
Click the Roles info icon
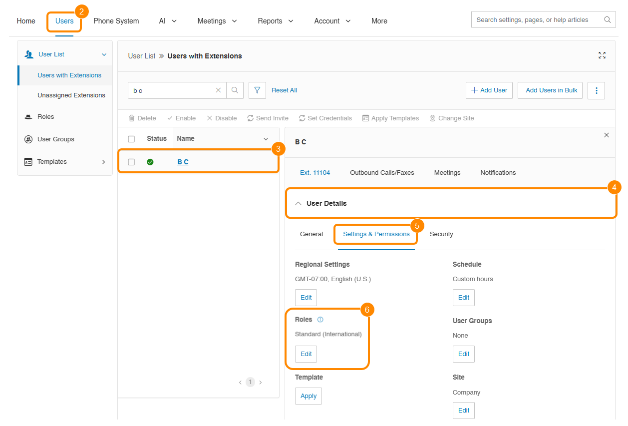click(320, 320)
